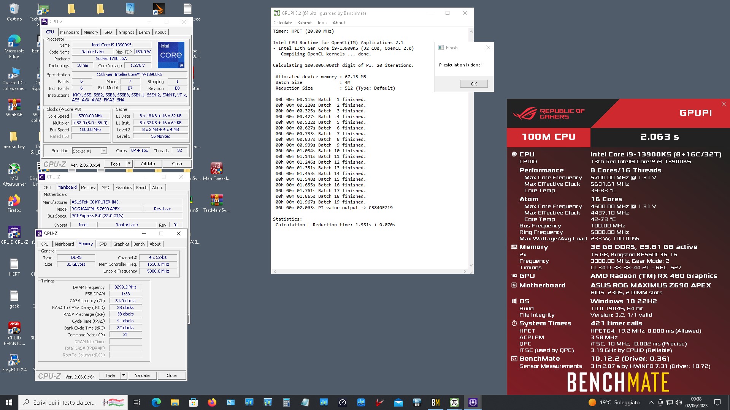This screenshot has height=410, width=730.
Task: Click Close button in top CPU-Z window
Action: (177, 164)
